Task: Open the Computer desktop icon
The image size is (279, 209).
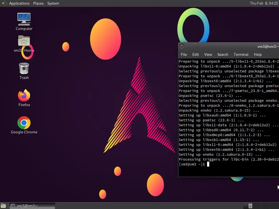Action: 24,21
